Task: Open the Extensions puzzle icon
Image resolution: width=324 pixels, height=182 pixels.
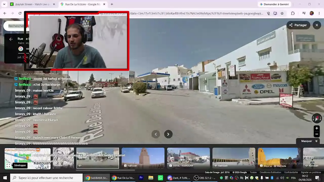Action: pyautogui.click(x=293, y=13)
